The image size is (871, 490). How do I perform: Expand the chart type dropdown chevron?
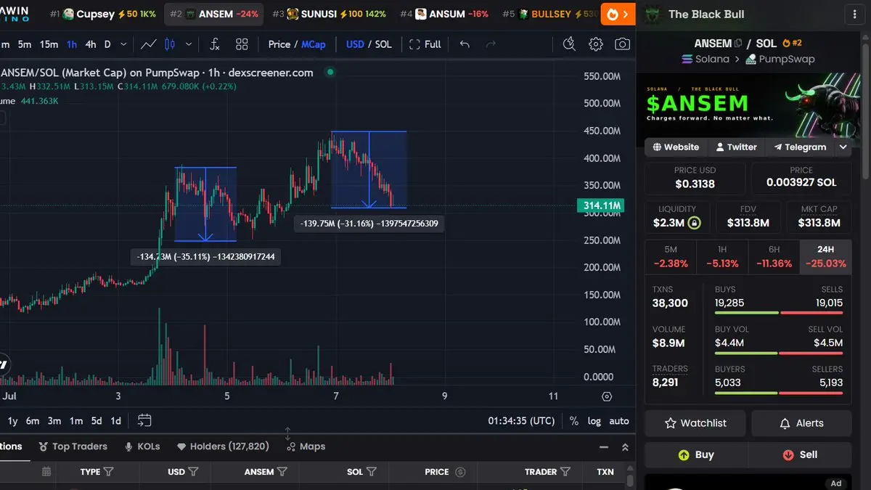pos(189,44)
